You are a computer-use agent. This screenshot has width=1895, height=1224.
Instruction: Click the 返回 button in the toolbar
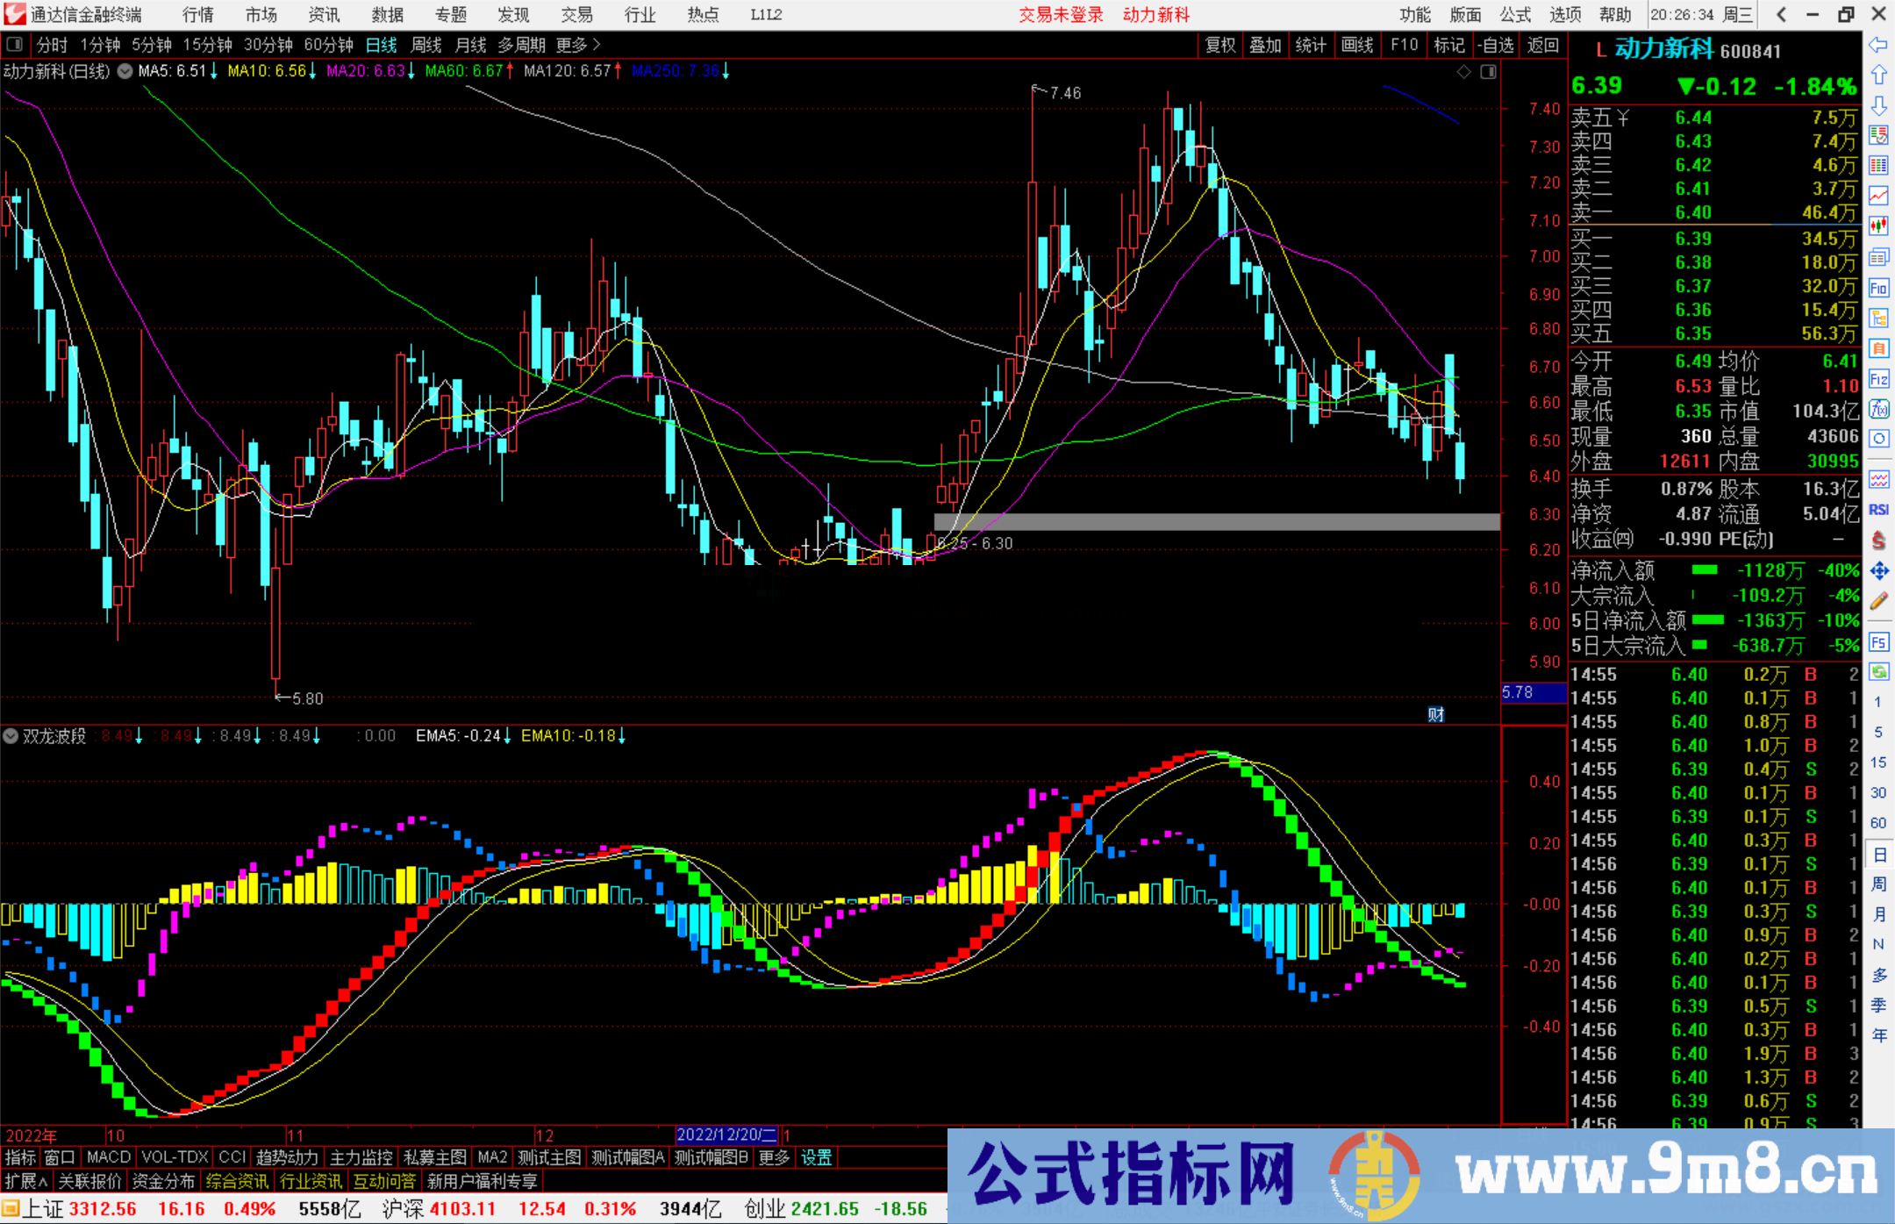1541,44
